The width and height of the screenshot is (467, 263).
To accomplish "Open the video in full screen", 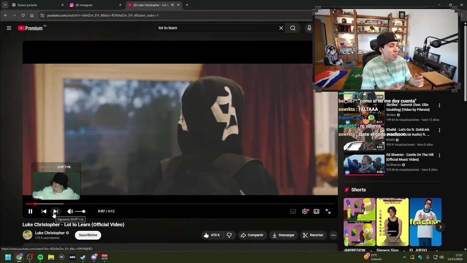I will click(x=328, y=211).
